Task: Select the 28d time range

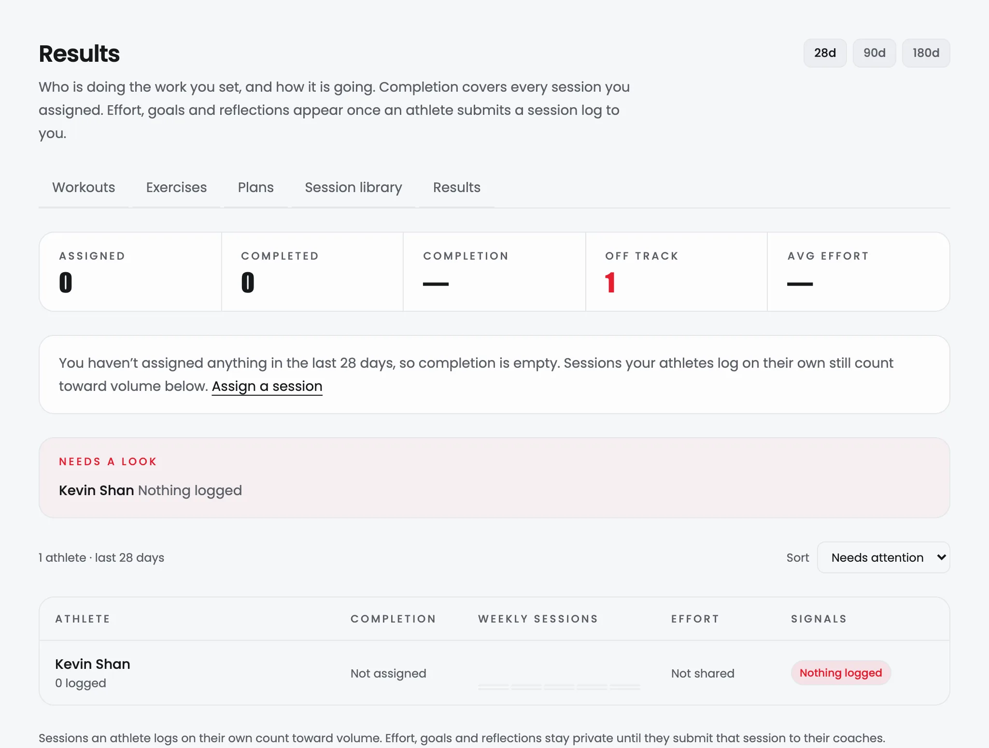Action: (x=825, y=53)
